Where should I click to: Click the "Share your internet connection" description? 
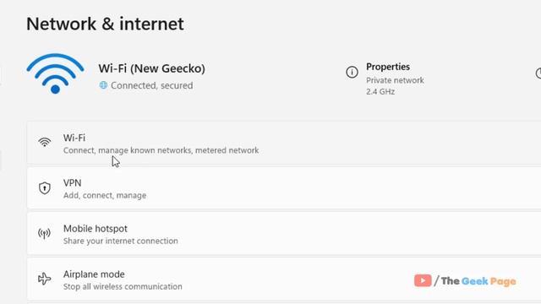coord(121,241)
